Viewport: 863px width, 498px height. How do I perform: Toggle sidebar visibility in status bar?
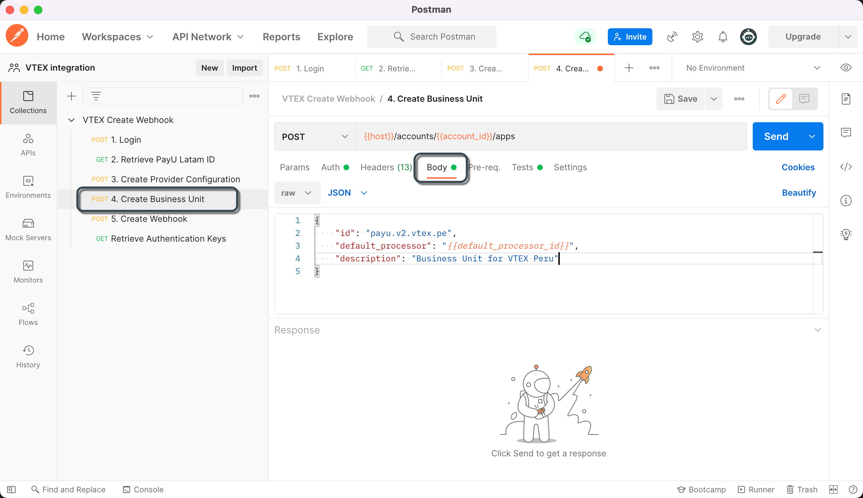coord(11,490)
